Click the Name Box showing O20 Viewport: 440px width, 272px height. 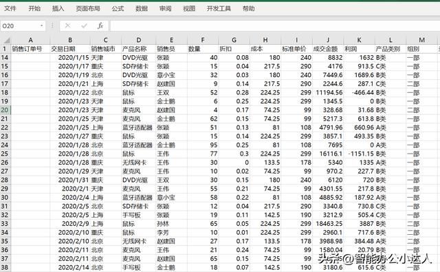(20, 26)
